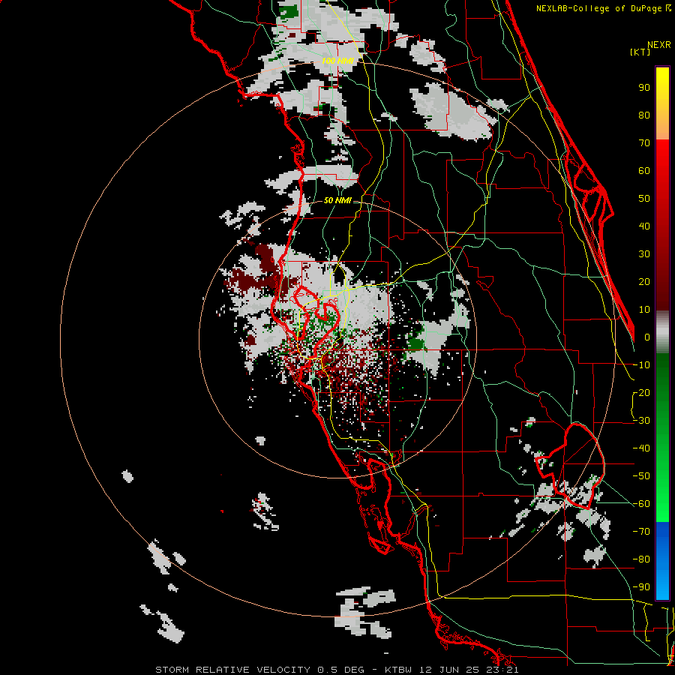Click the -70 value on the velocity scale
The image size is (675, 675).
click(641, 532)
